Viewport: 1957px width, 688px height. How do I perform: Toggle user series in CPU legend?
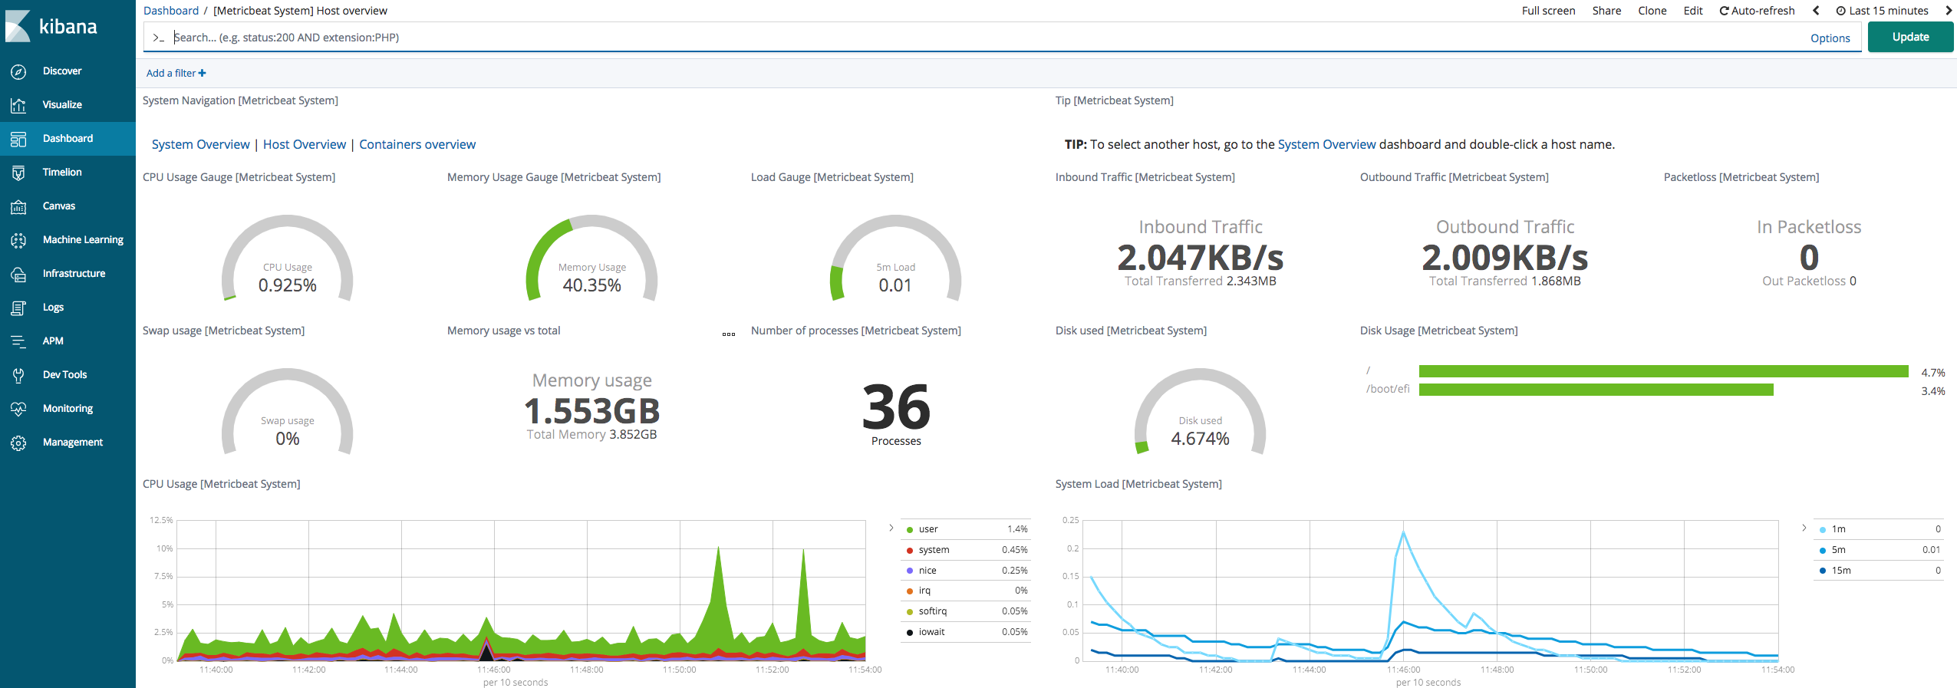pyautogui.click(x=967, y=529)
